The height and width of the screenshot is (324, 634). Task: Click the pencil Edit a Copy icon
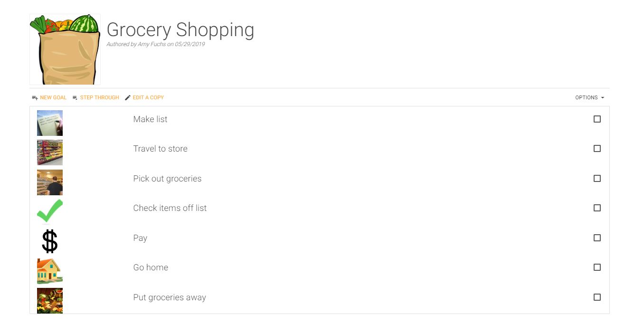point(127,97)
